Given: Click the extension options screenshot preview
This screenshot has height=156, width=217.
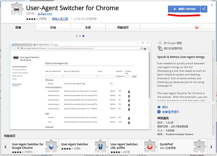Looking at the screenshot, I should pos(80,85).
